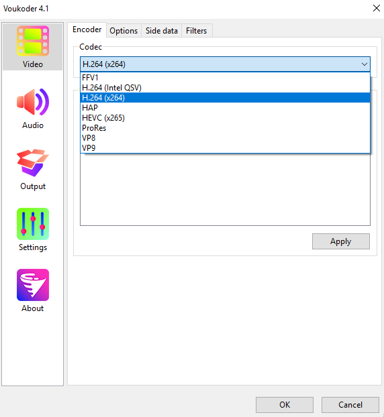Open the Video section icon

click(x=33, y=41)
